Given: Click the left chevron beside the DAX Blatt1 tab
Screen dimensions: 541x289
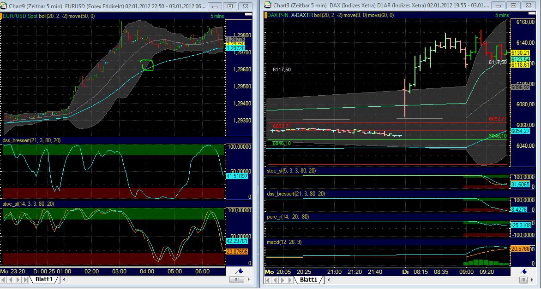Looking at the screenshot, I should [x=328, y=280].
